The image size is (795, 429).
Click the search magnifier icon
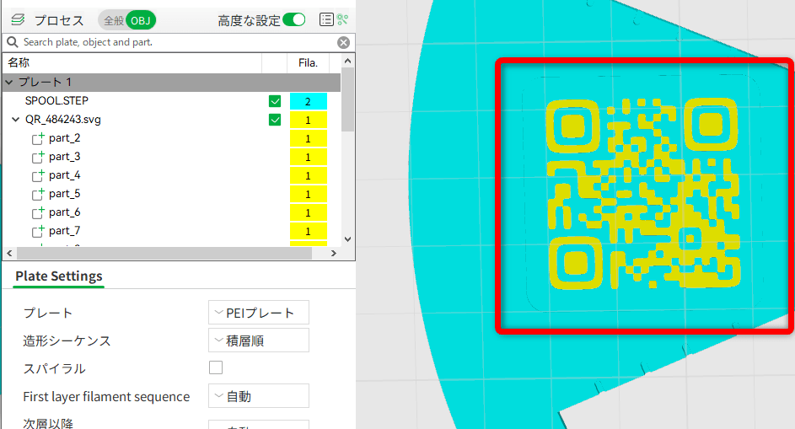12,42
